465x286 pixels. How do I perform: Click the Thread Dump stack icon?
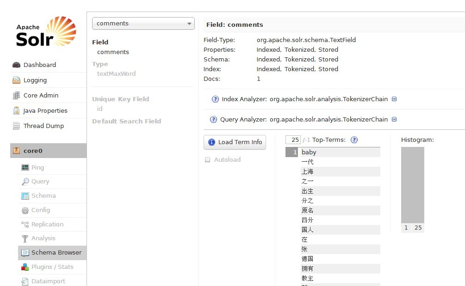coord(17,126)
